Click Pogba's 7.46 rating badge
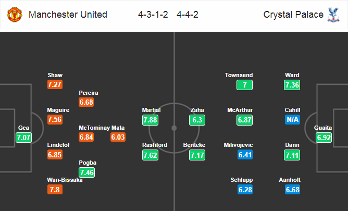 click(87, 172)
